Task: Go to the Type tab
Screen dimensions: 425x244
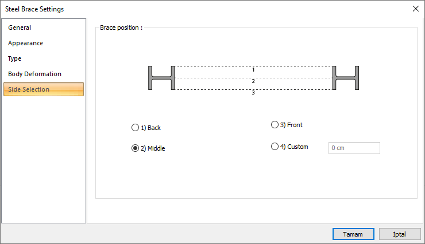Action: [x=15, y=58]
